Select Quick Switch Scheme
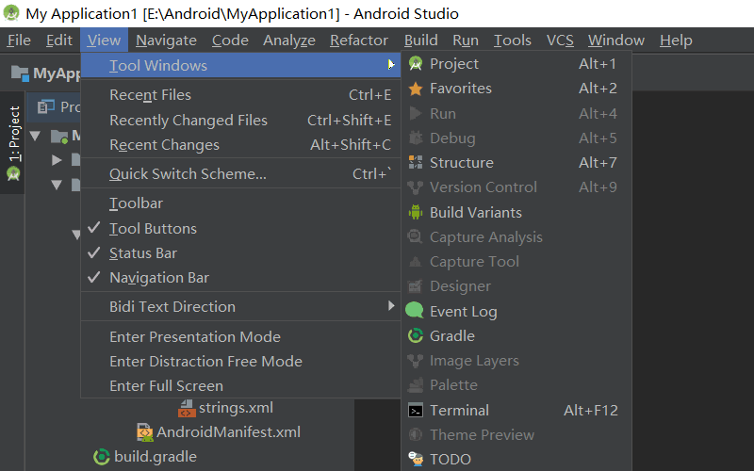This screenshot has width=754, height=471. (x=241, y=173)
